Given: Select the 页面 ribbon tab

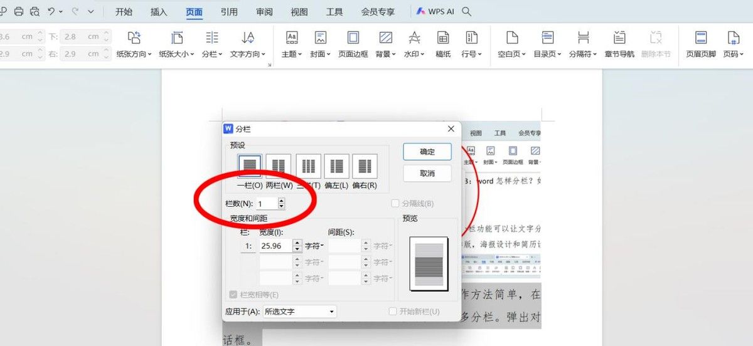Looking at the screenshot, I should (x=195, y=11).
